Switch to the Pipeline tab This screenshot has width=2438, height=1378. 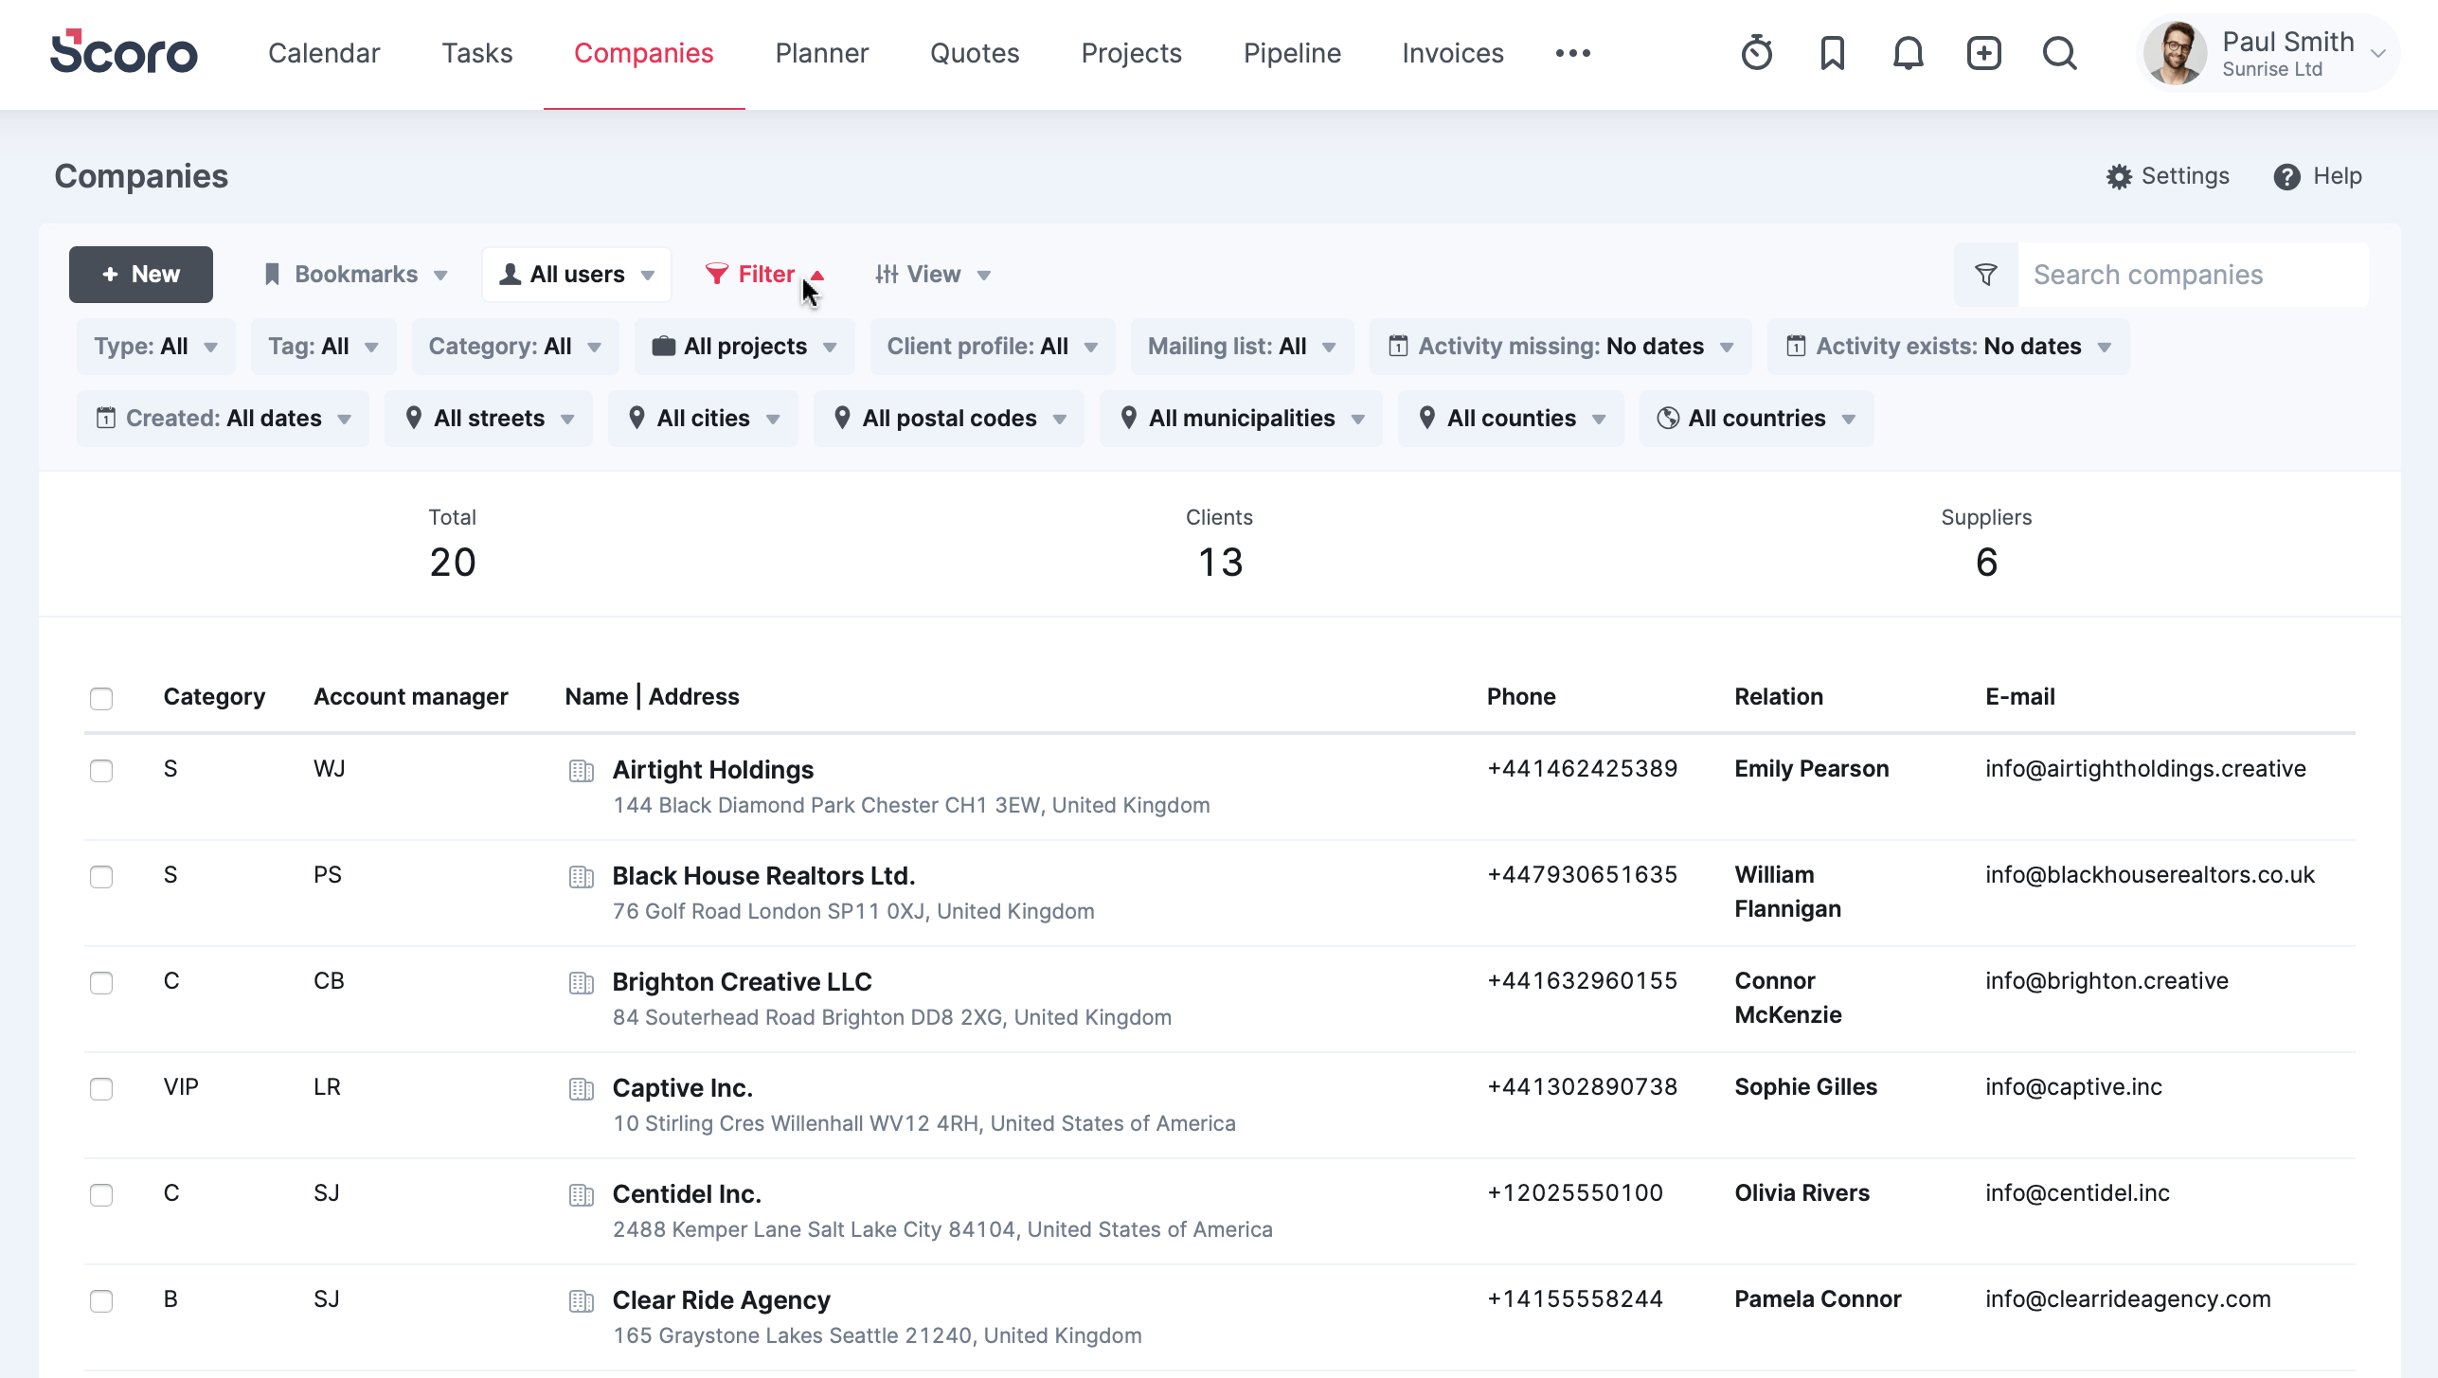coord(1292,53)
